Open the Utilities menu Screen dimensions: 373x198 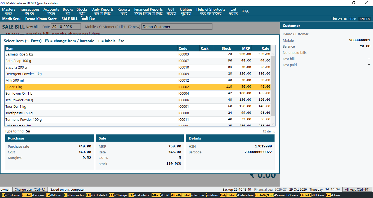click(186, 11)
